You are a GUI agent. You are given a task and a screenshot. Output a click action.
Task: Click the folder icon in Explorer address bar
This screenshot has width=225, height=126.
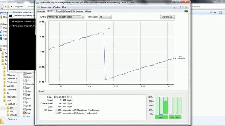[8, 7]
